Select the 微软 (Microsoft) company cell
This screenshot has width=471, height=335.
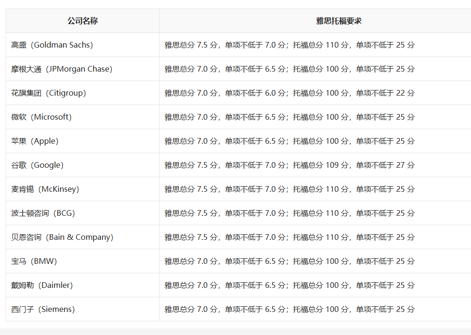(42, 117)
